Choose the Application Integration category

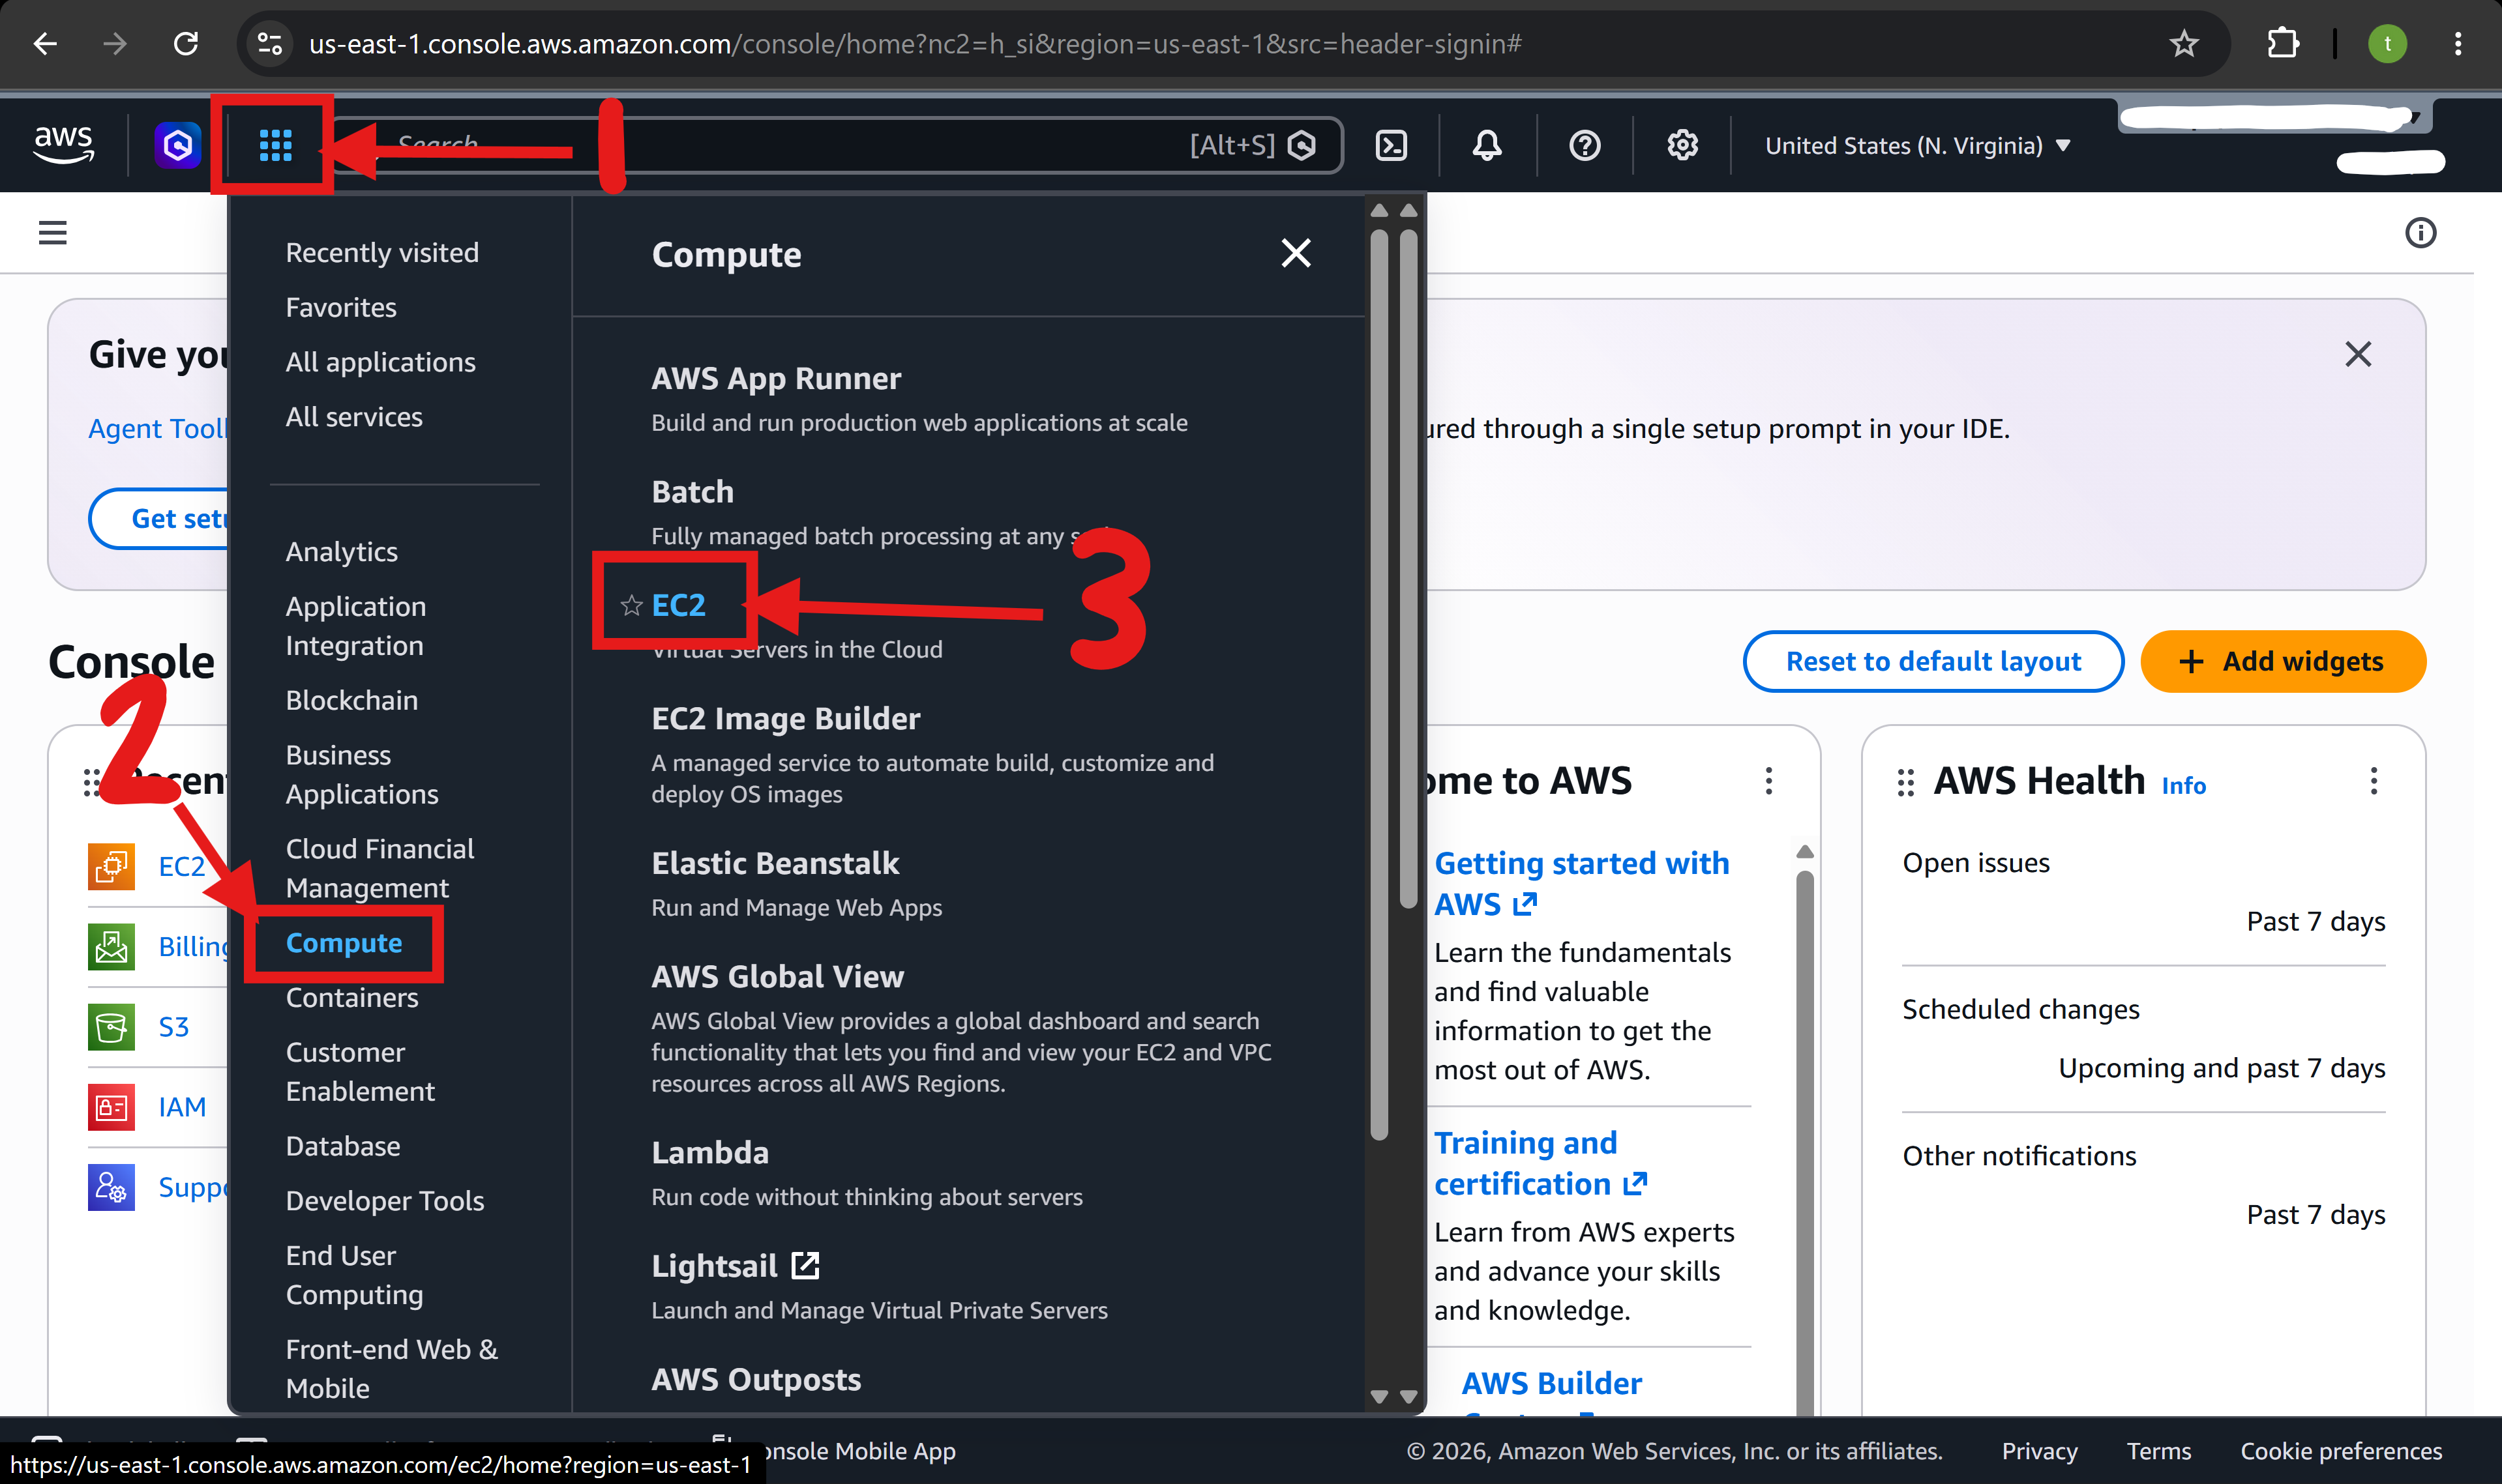pyautogui.click(x=356, y=626)
